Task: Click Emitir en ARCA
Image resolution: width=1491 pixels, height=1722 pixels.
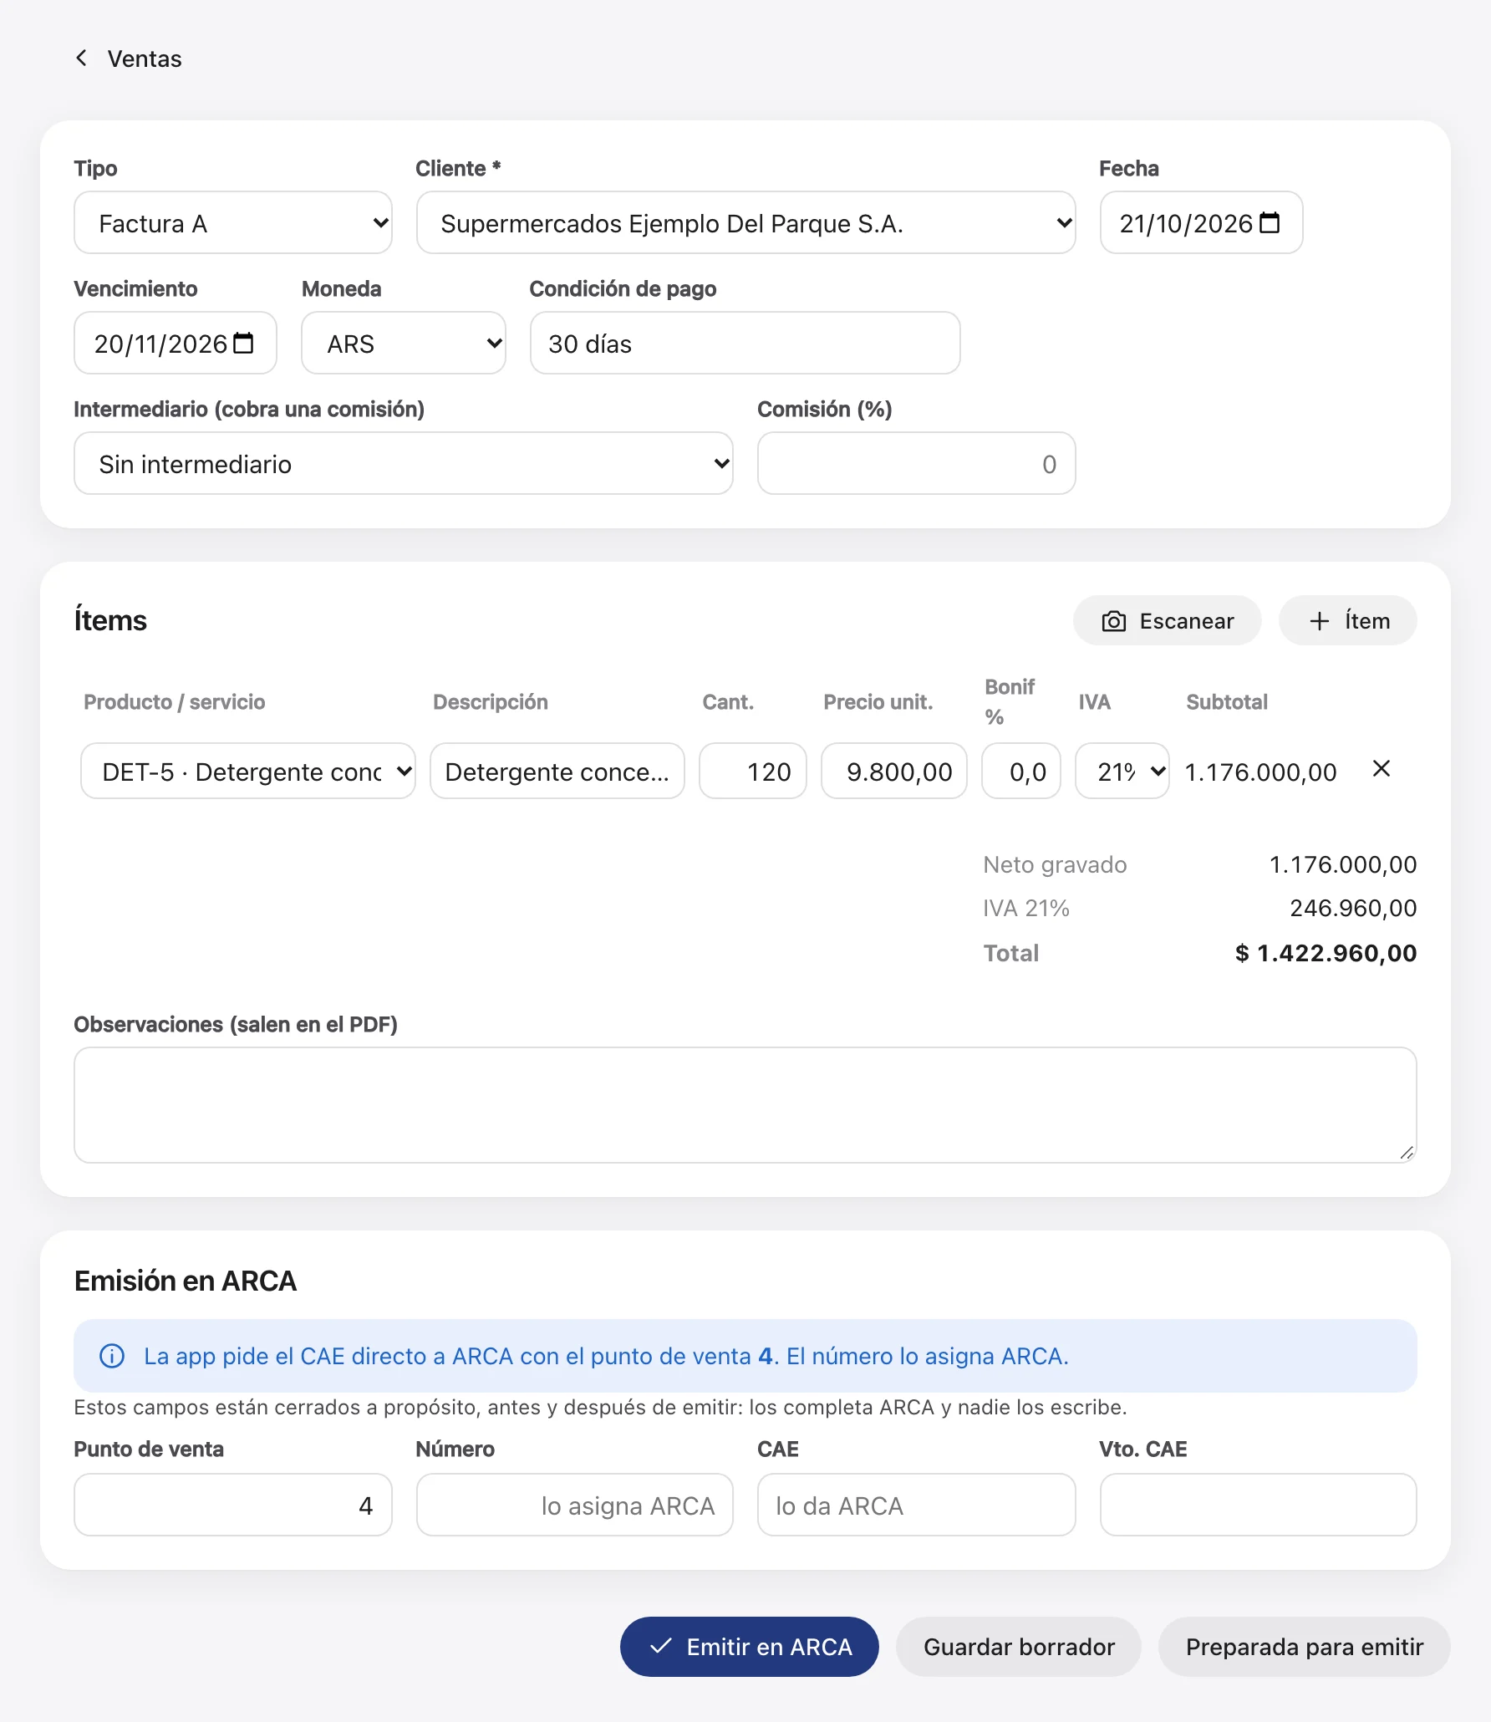Action: [750, 1647]
